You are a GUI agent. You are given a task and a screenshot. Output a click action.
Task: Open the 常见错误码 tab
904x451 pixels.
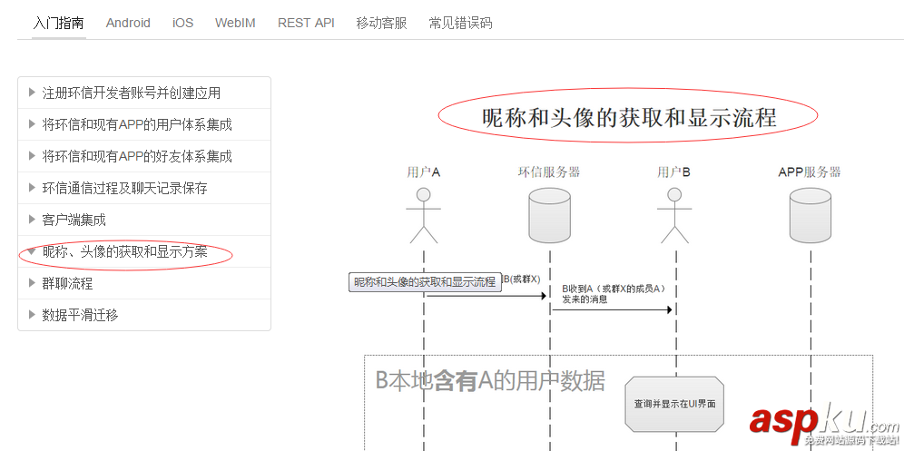(x=461, y=23)
